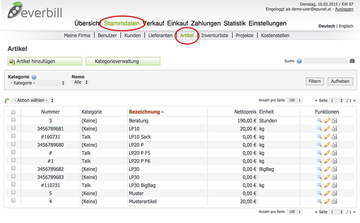The image size is (360, 223).
Task: Switch to the Inventurliste submenu tab
Action: [215, 35]
